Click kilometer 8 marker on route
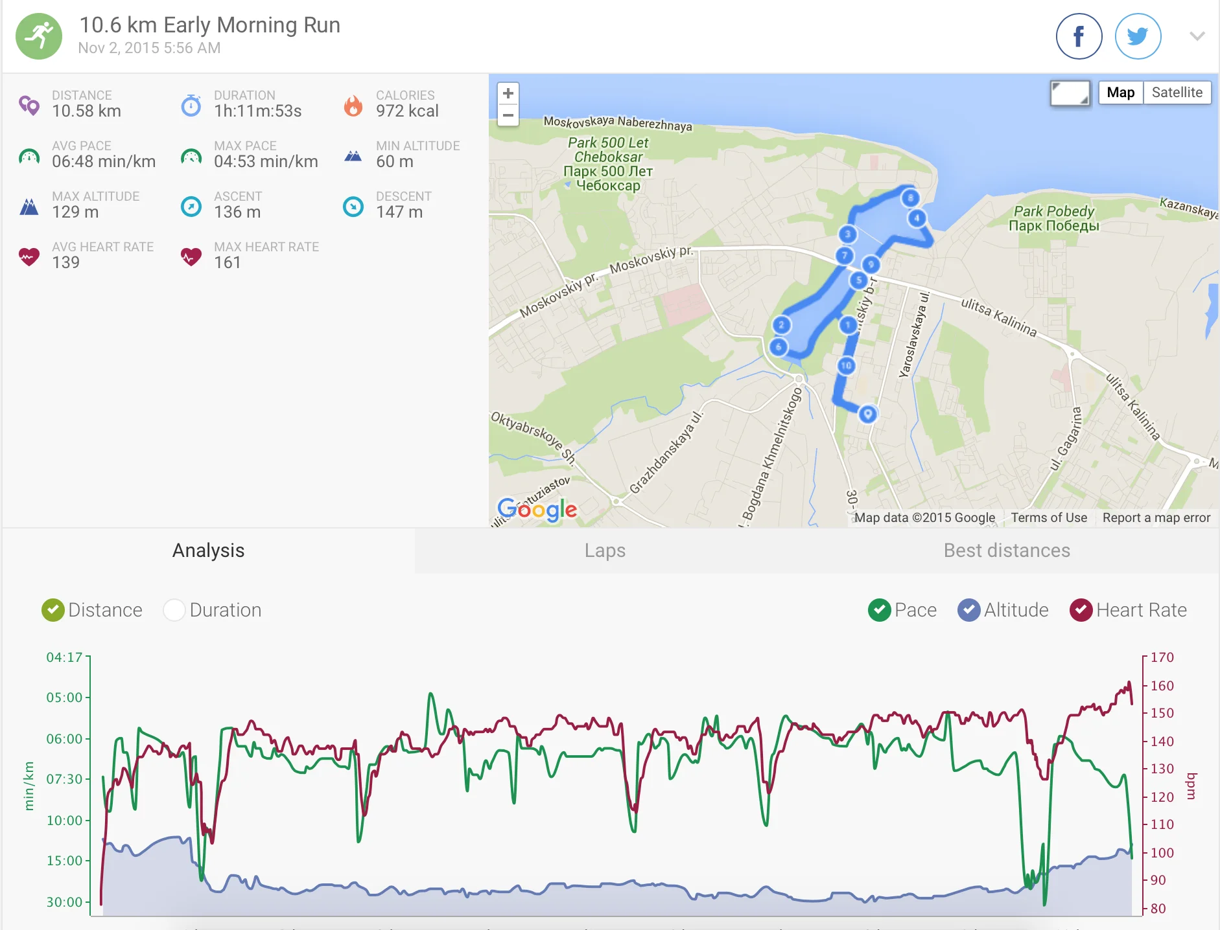Image resolution: width=1220 pixels, height=930 pixels. (x=910, y=198)
